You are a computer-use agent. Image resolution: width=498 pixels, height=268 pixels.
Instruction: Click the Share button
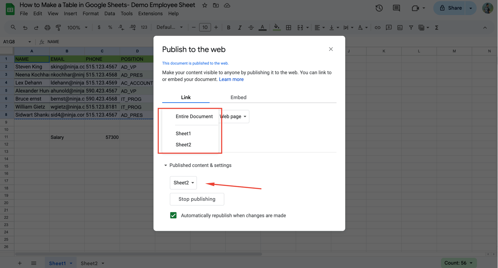coord(451,8)
